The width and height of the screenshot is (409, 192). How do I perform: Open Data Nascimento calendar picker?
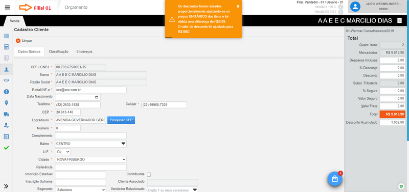97,97
